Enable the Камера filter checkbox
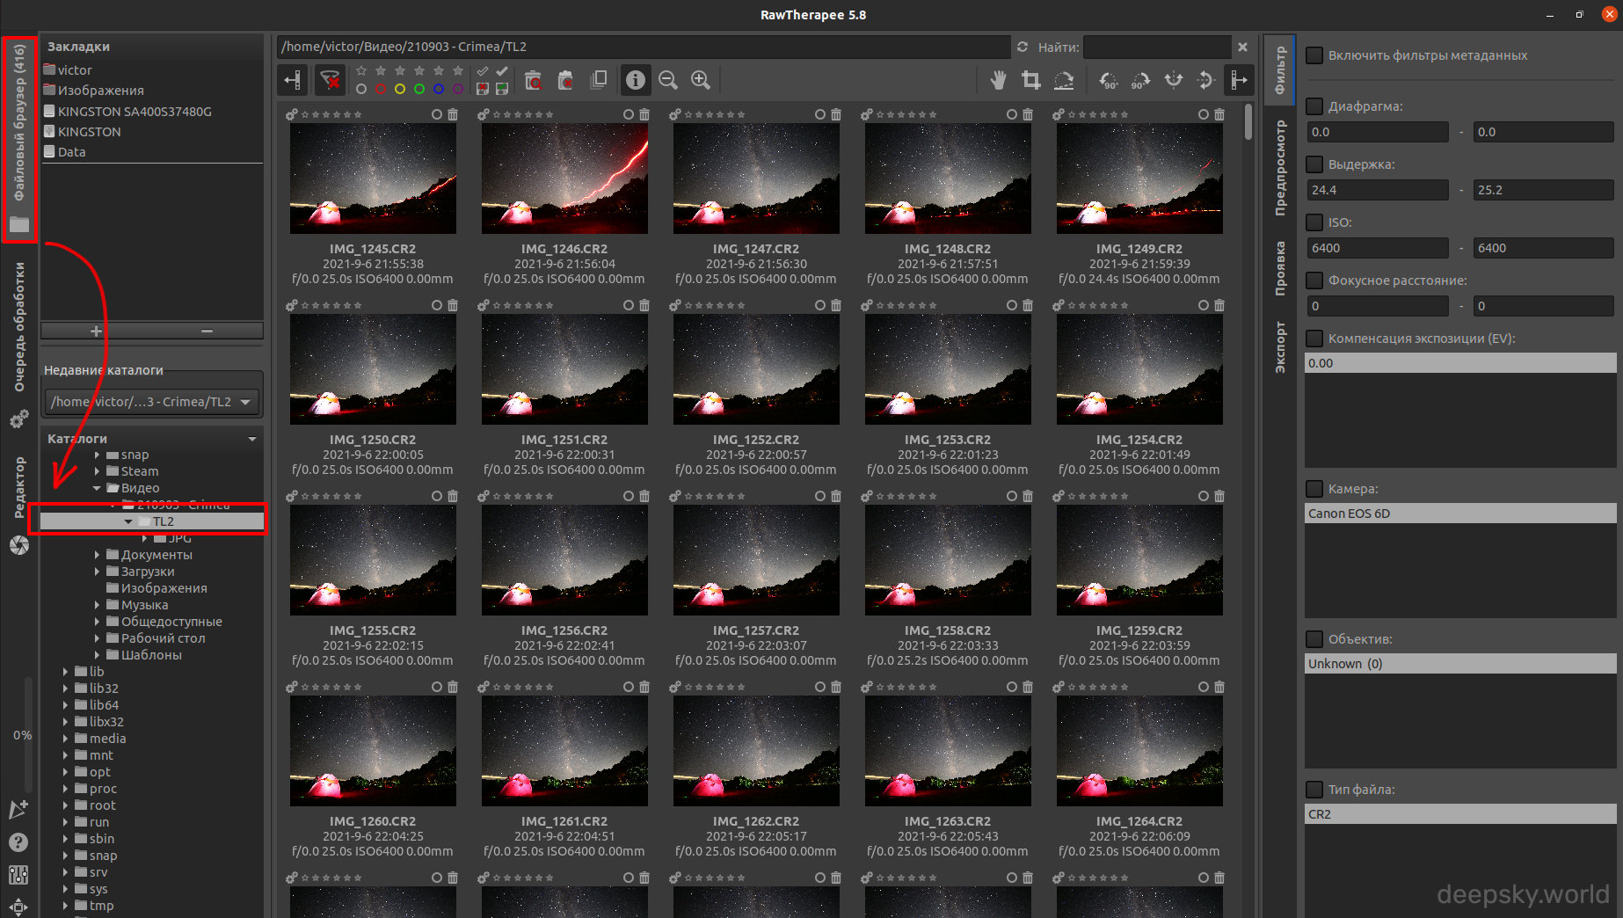The height and width of the screenshot is (918, 1623). coord(1314,489)
